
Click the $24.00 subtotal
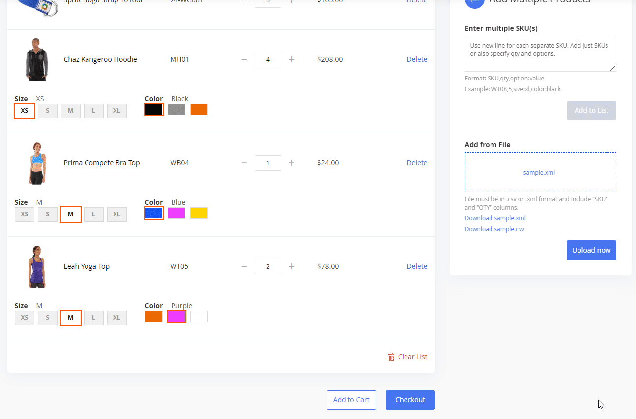click(328, 163)
